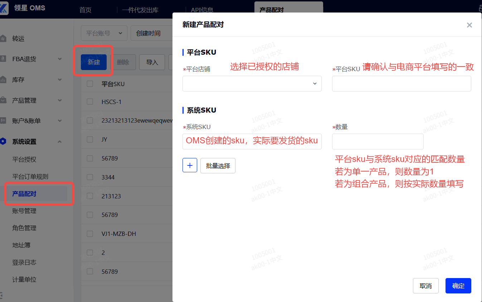Click the 3344 table cell
482x302 pixels.
pyautogui.click(x=108, y=177)
